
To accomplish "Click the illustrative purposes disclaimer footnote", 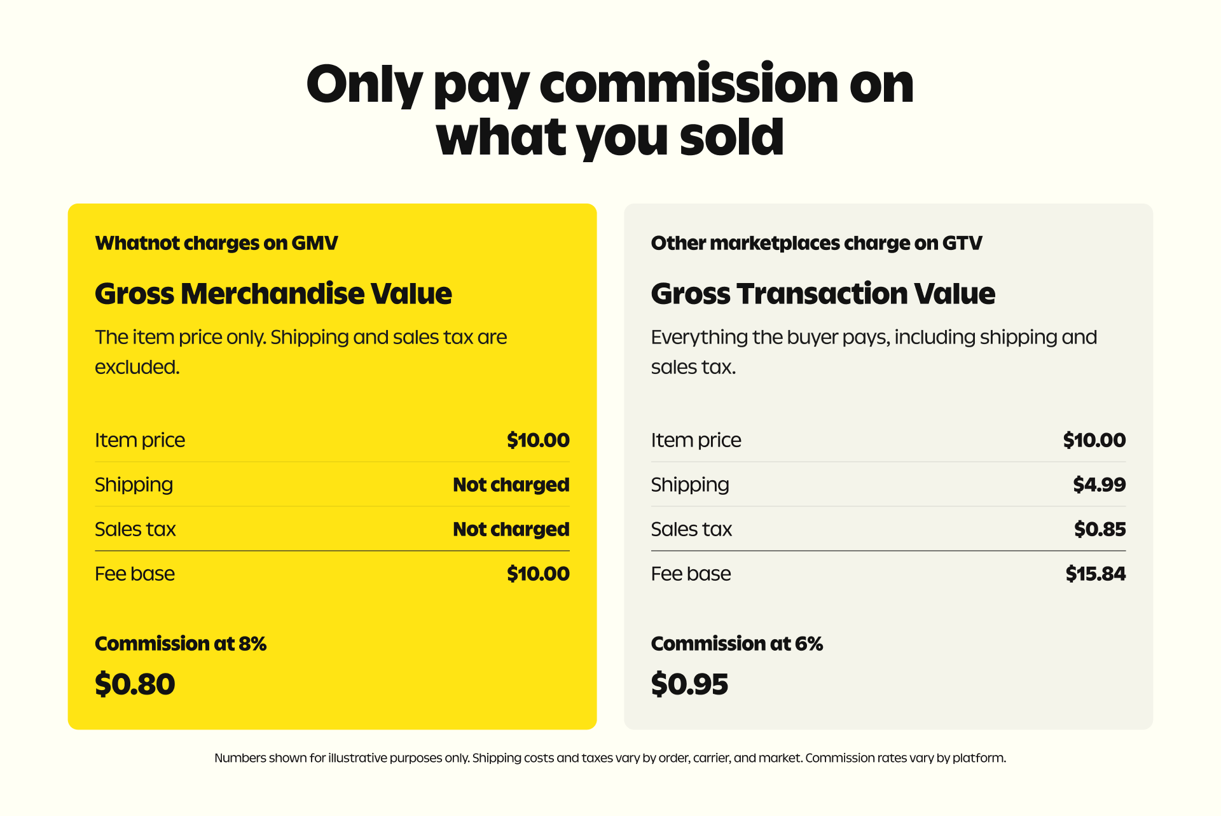I will click(610, 758).
